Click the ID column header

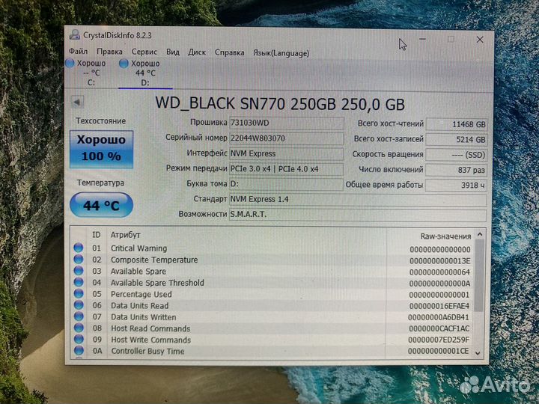pyautogui.click(x=97, y=235)
